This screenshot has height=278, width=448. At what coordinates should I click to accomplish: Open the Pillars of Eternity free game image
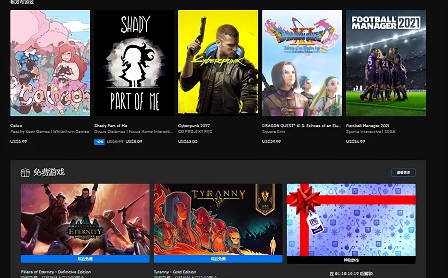[85, 219]
